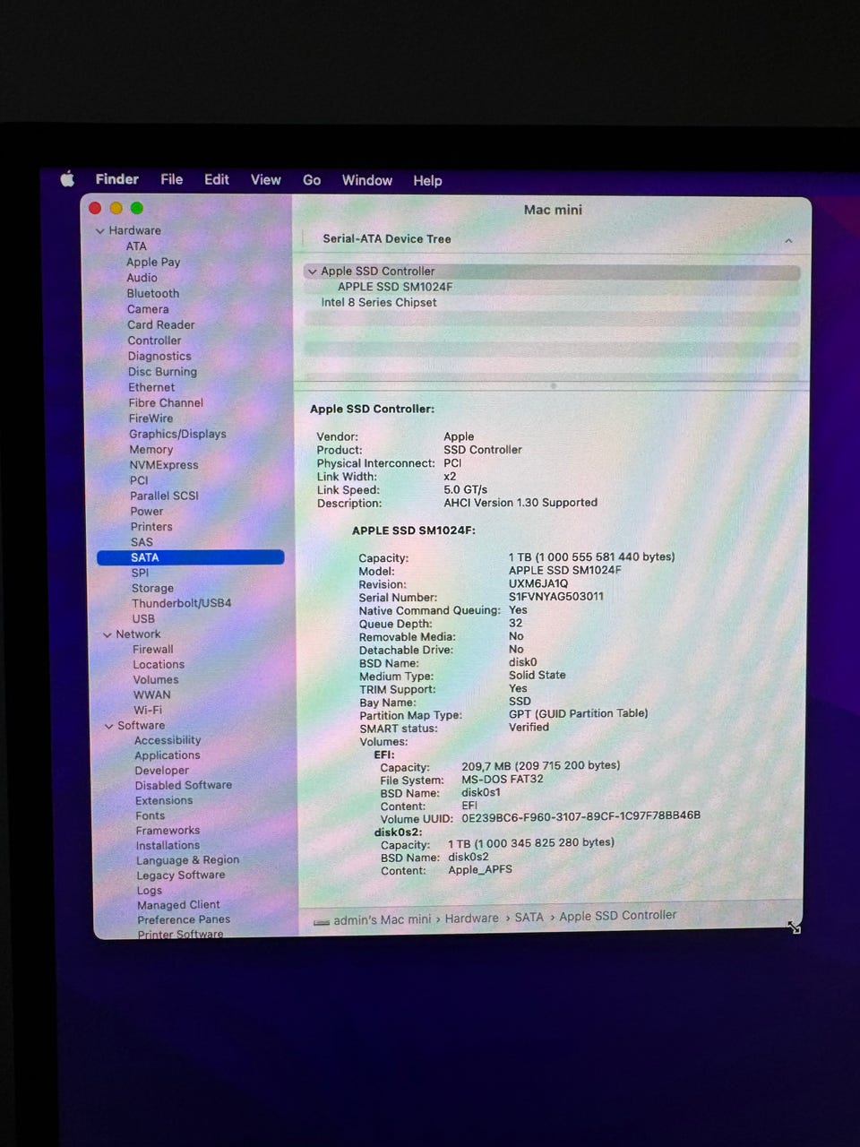Select Printers in the sidebar

point(151,527)
